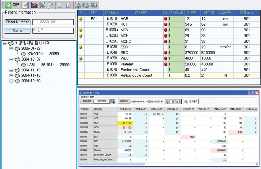261x169 pixels.
Task: Select the XRAY[0]- 30059 tree item
Action: click(40, 54)
